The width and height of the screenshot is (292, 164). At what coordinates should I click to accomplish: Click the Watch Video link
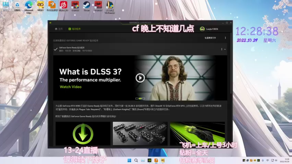[x=70, y=87]
